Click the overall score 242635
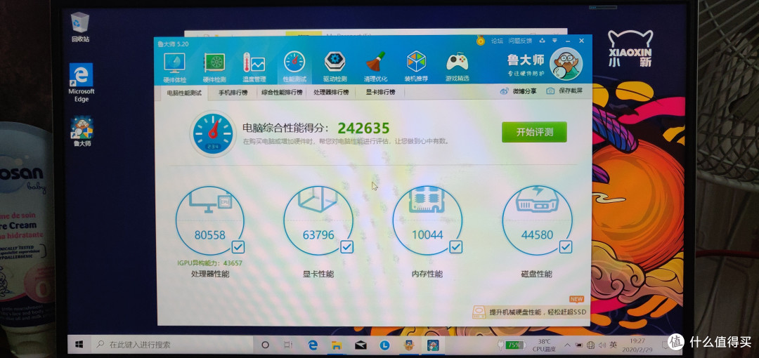Screen dimensions: 759x358 (x=363, y=128)
